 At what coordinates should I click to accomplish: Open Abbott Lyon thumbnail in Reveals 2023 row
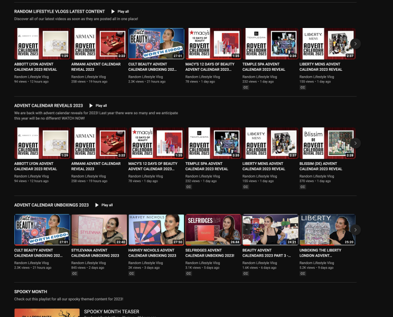coord(42,143)
